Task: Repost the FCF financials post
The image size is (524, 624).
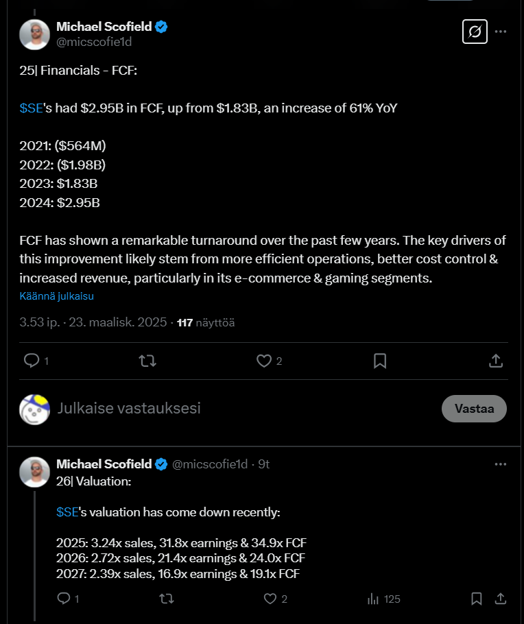Action: [x=147, y=361]
